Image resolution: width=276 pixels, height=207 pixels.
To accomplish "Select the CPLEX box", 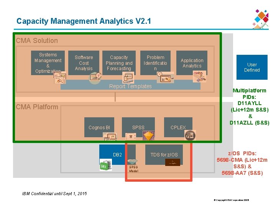I will pyautogui.click(x=178, y=127).
